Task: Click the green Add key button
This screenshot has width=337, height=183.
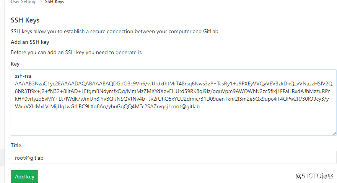Action: (24, 177)
